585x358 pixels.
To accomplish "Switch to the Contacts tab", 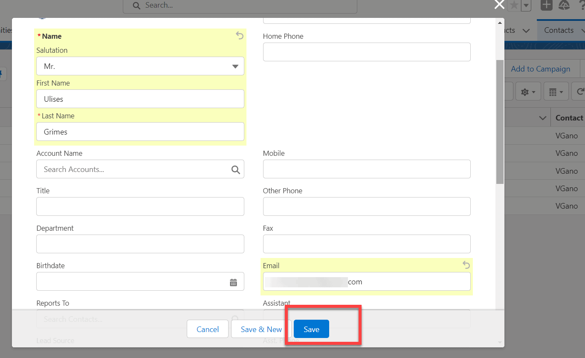I will coord(559,30).
